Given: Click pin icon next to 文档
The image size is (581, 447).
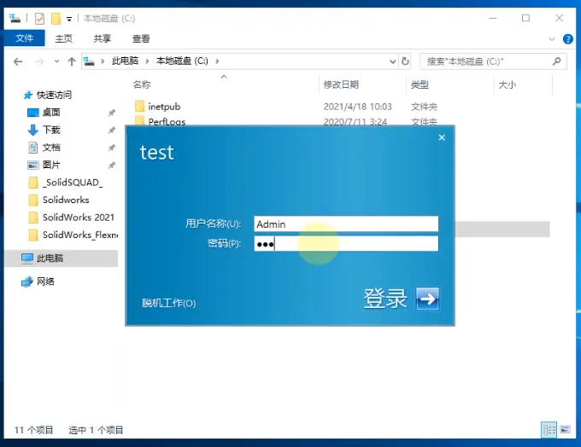Looking at the screenshot, I should (112, 148).
